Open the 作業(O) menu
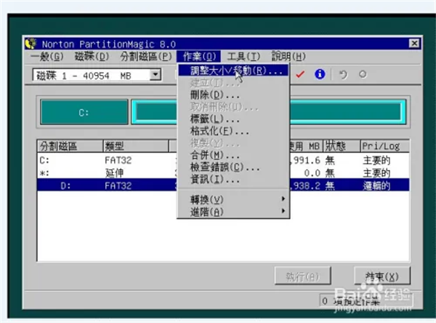The height and width of the screenshot is (323, 436). click(x=199, y=57)
